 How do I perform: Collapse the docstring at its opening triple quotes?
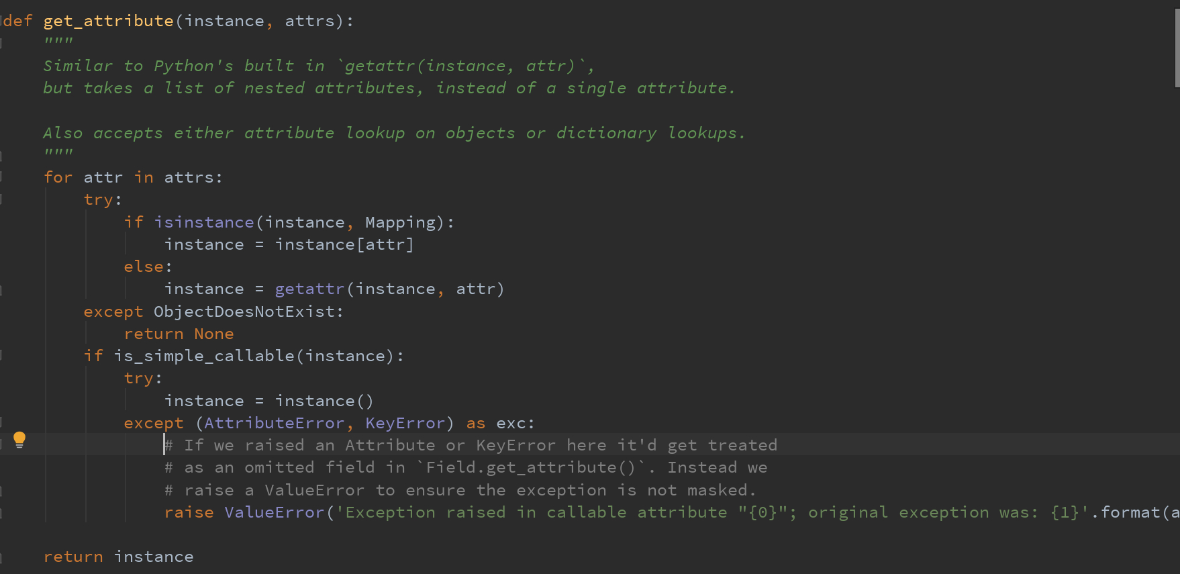(x=2, y=43)
